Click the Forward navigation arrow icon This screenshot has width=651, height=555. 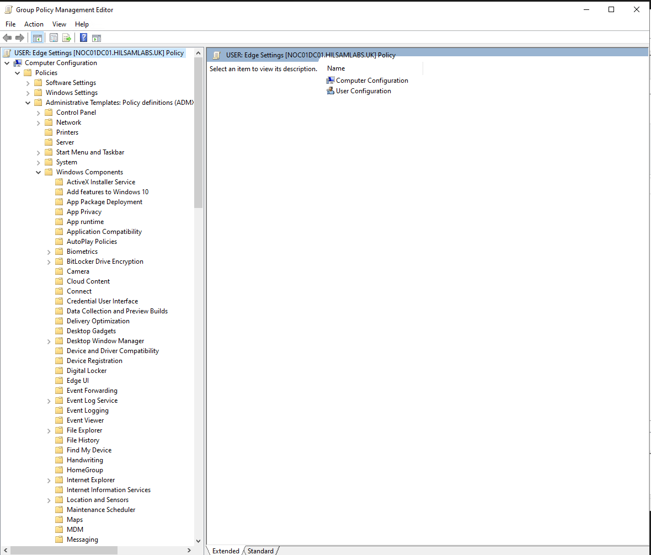coord(20,38)
